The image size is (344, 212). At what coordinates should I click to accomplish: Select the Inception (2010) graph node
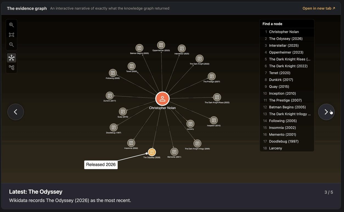coord(214,120)
